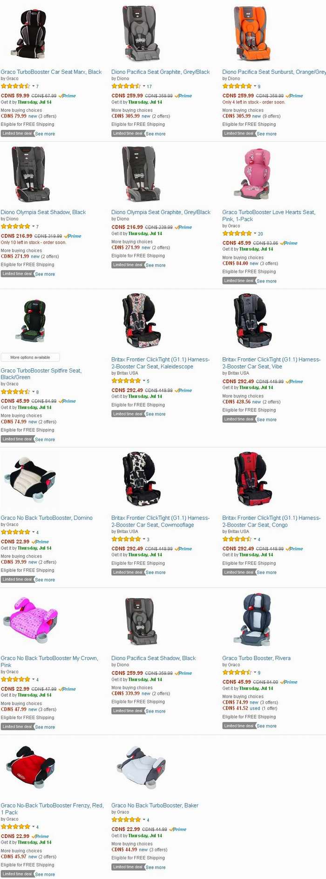The image size is (326, 879).
Task: Click star rating icons for Graco Spitfire seat
Action: coord(15,392)
